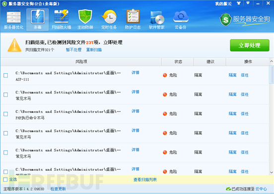The image size is (274, 194).
Task: Click the 云中心 cloud center link
Action: [261, 189]
